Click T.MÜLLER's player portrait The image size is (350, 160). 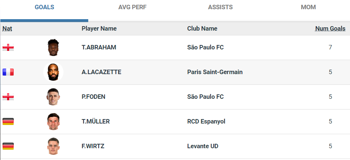[x=53, y=122]
